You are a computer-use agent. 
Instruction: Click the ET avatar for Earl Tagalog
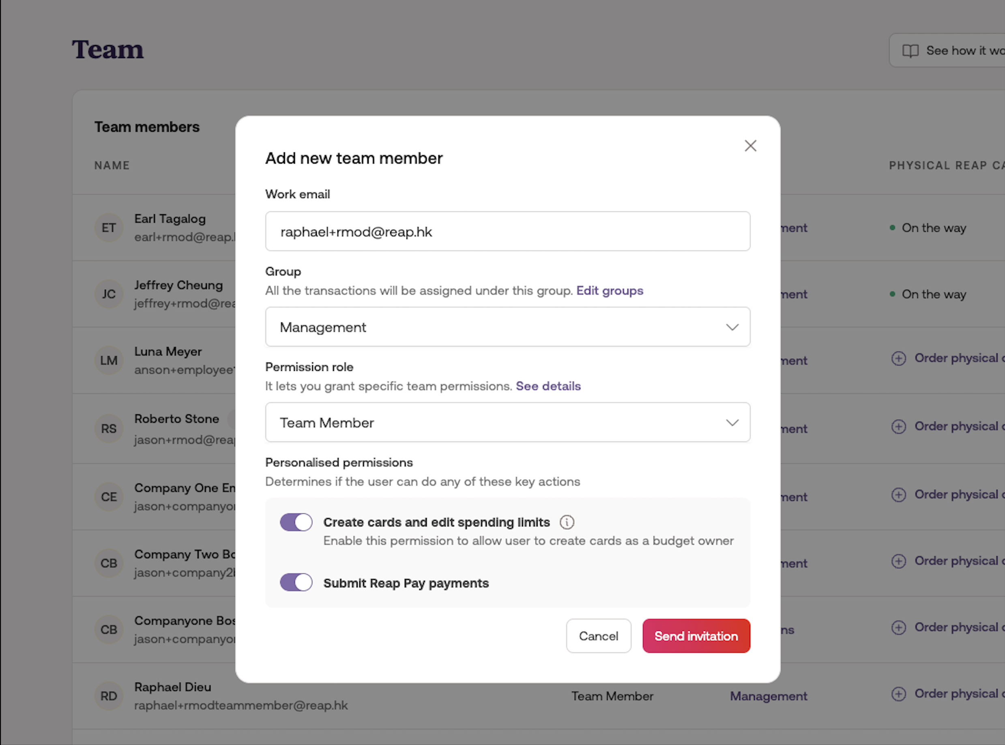(109, 228)
